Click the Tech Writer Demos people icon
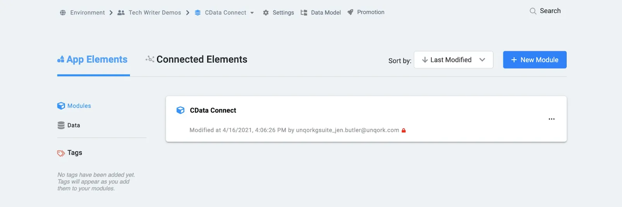 [x=121, y=12]
